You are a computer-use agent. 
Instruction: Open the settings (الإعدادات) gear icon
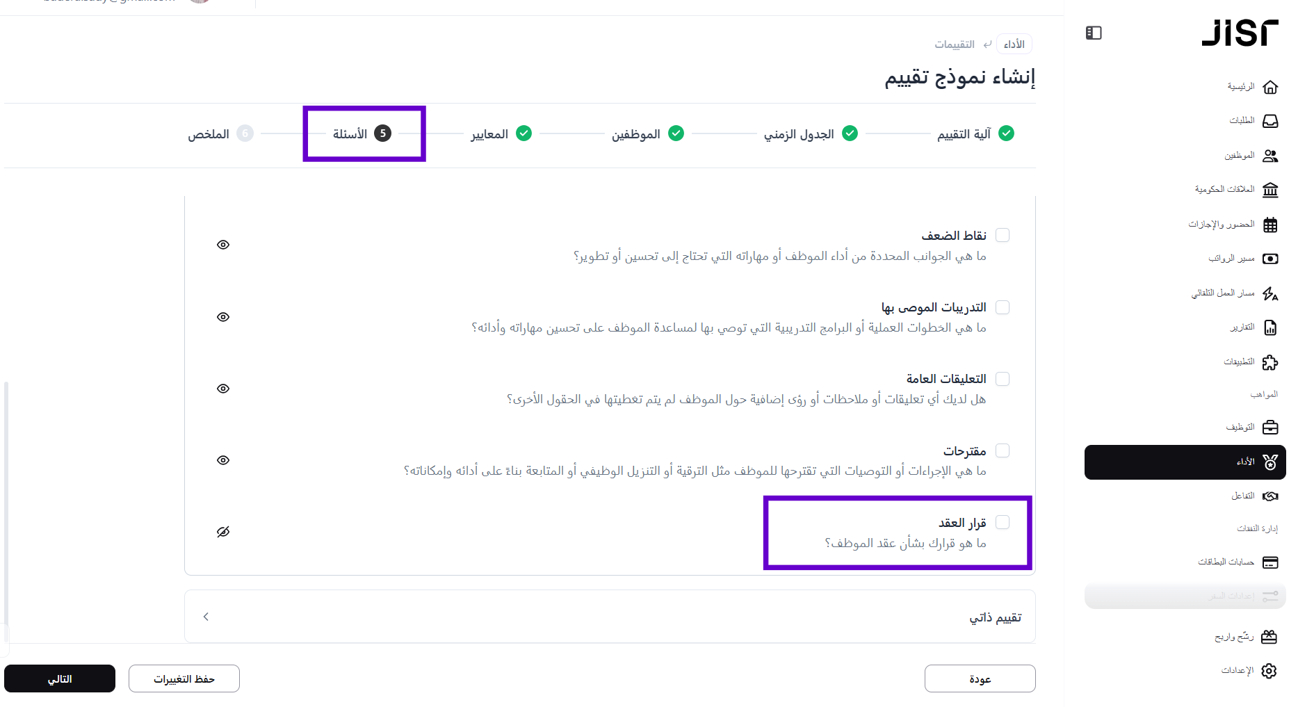1269,671
